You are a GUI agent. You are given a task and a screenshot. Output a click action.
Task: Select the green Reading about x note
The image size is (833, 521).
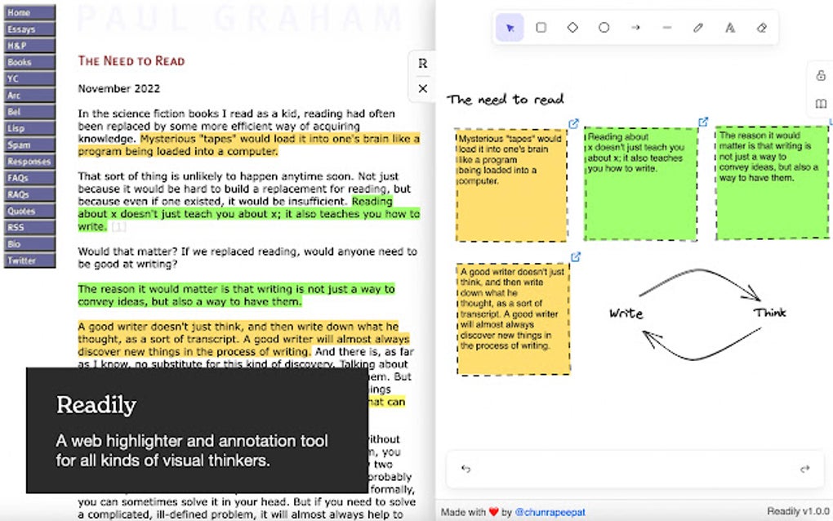(x=641, y=184)
